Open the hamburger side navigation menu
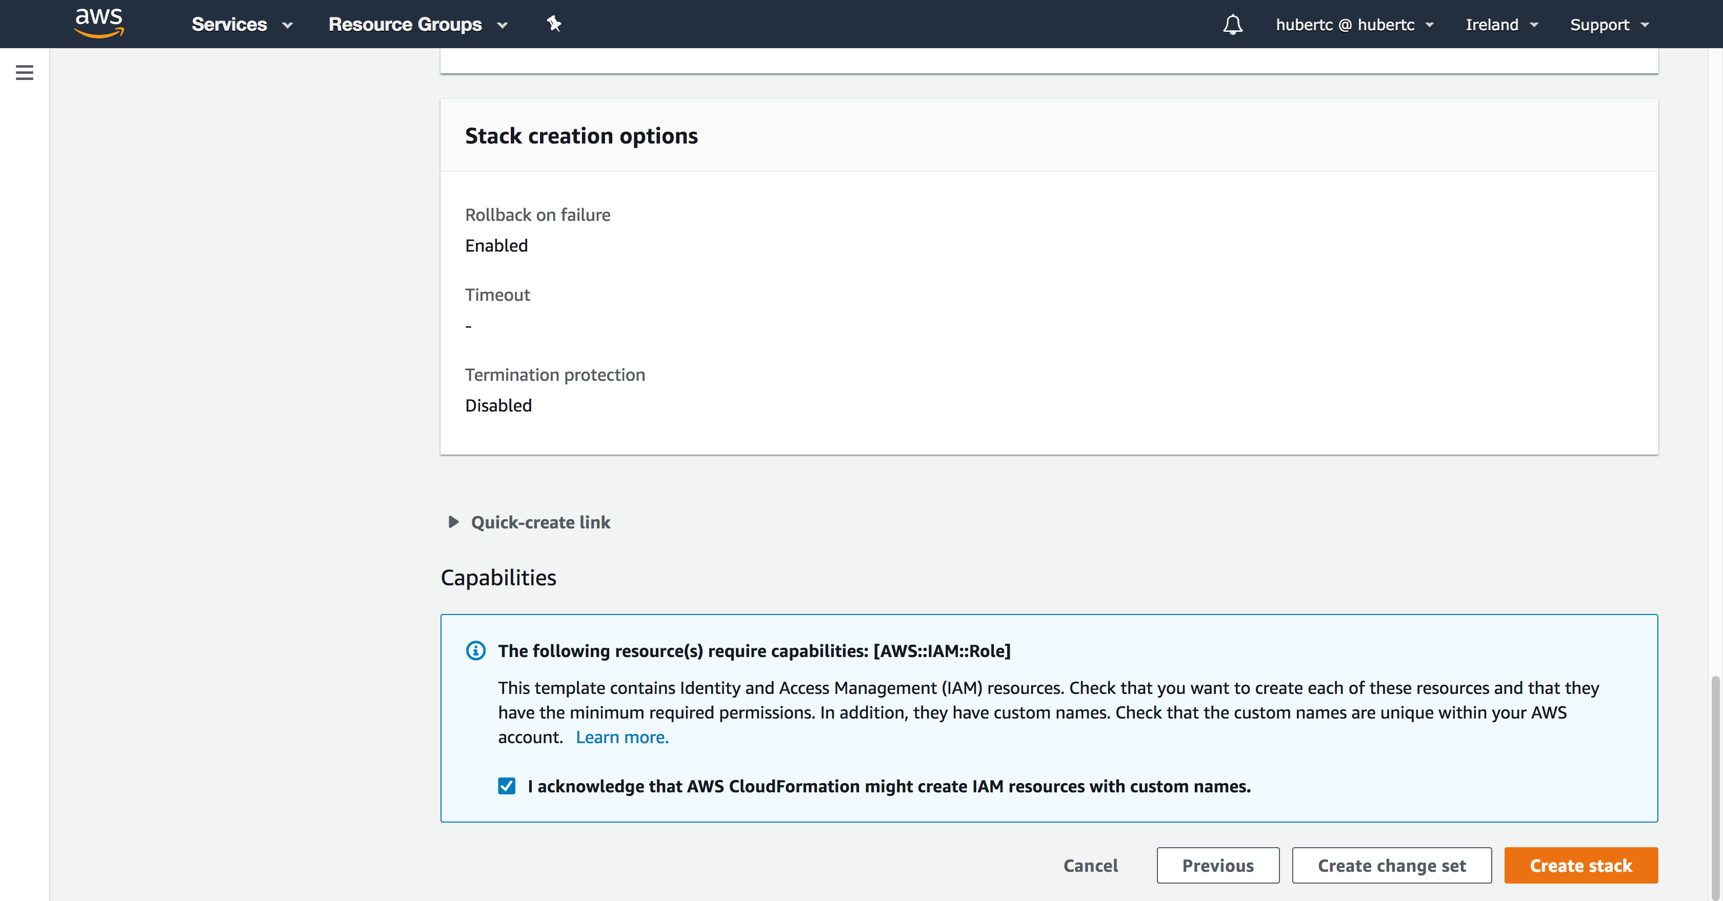 (25, 72)
